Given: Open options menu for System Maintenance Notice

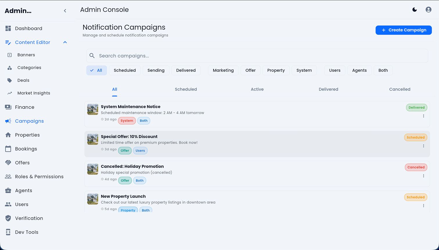Looking at the screenshot, I should point(424,116).
